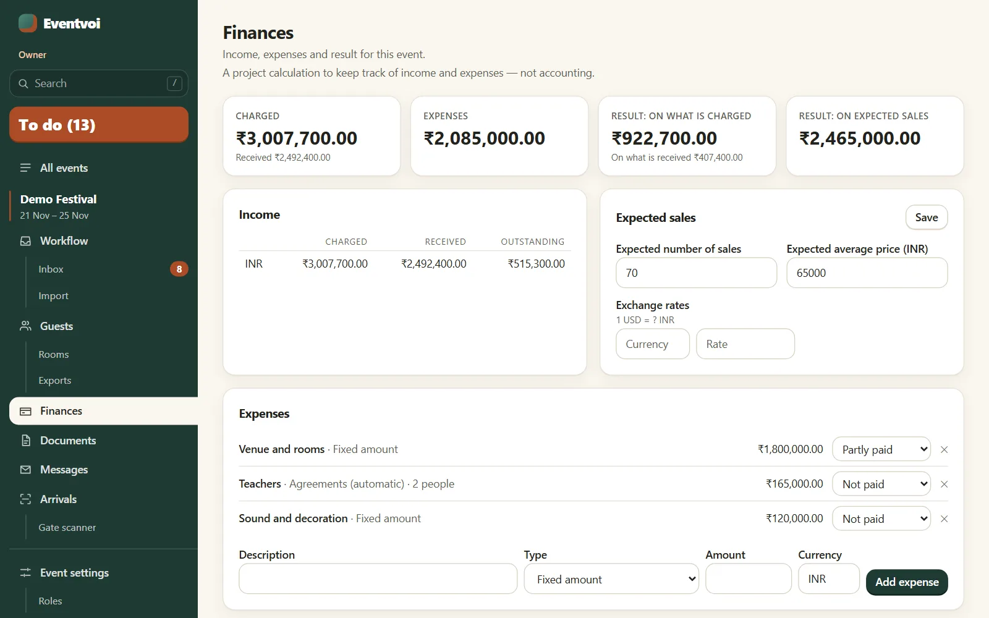
Task: Select Finances in sidebar
Action: [104, 411]
